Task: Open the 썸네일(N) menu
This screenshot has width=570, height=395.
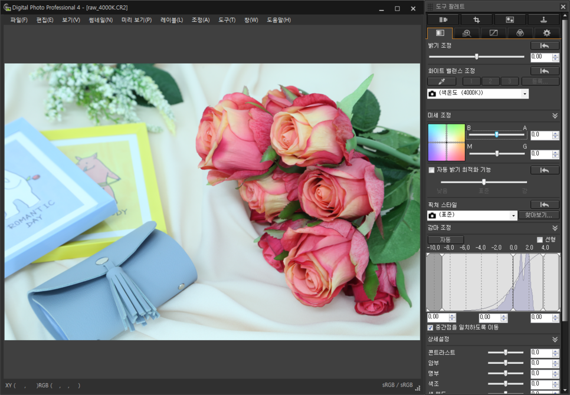Action: [101, 20]
